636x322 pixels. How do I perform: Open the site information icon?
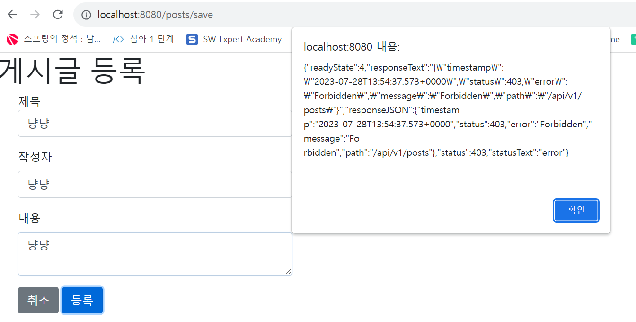click(x=86, y=15)
